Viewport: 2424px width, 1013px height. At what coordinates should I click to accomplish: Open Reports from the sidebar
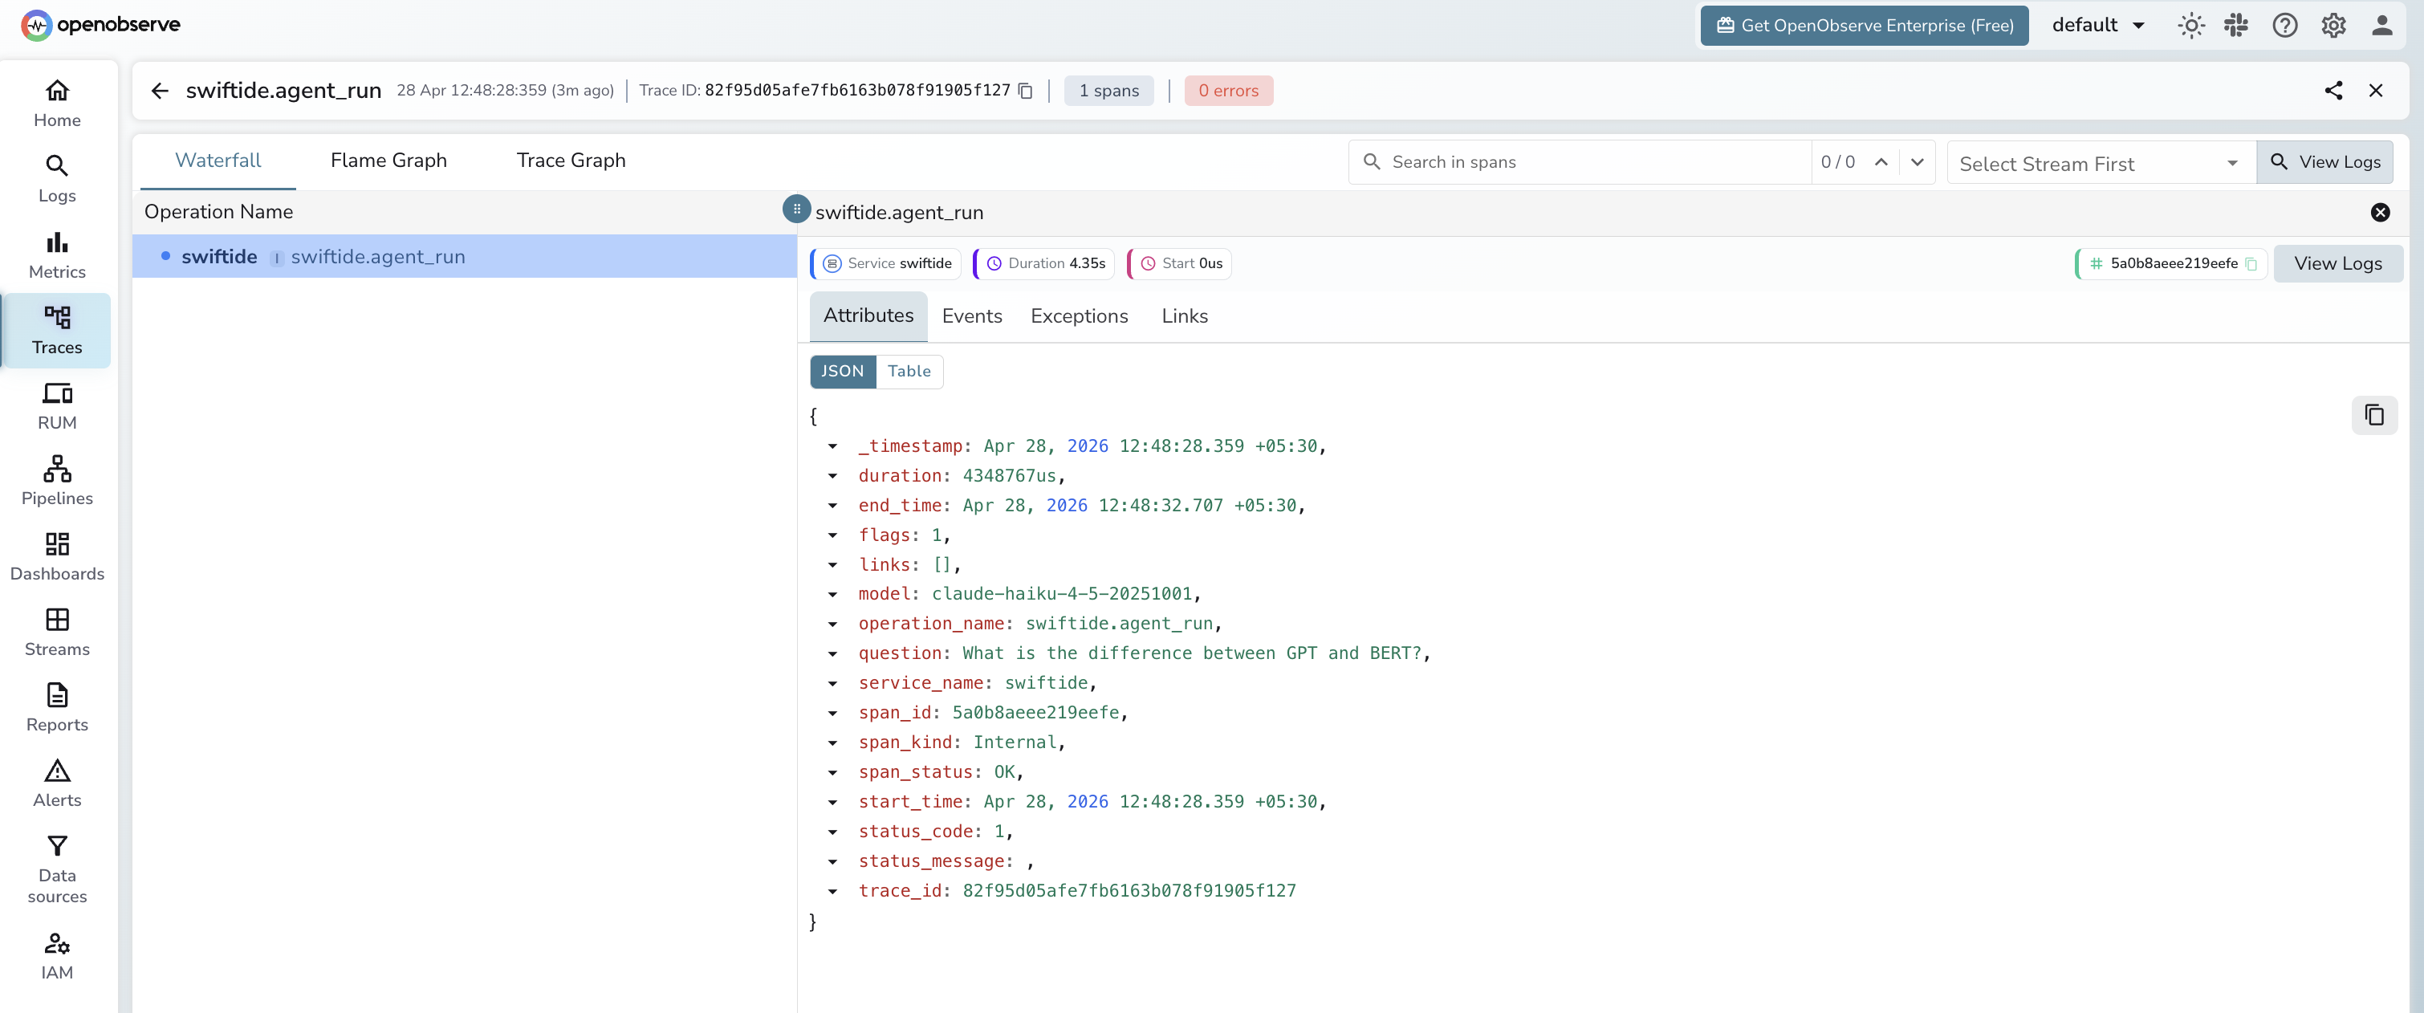coord(56,707)
